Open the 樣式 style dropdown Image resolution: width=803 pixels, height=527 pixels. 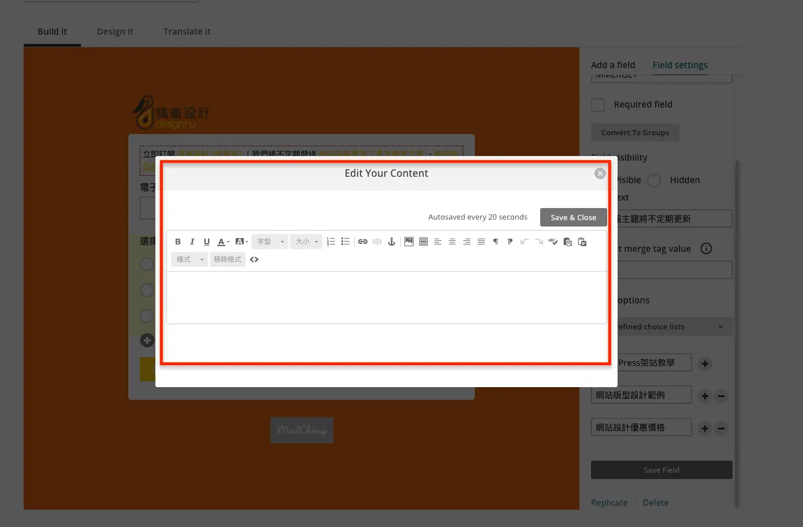click(x=189, y=259)
